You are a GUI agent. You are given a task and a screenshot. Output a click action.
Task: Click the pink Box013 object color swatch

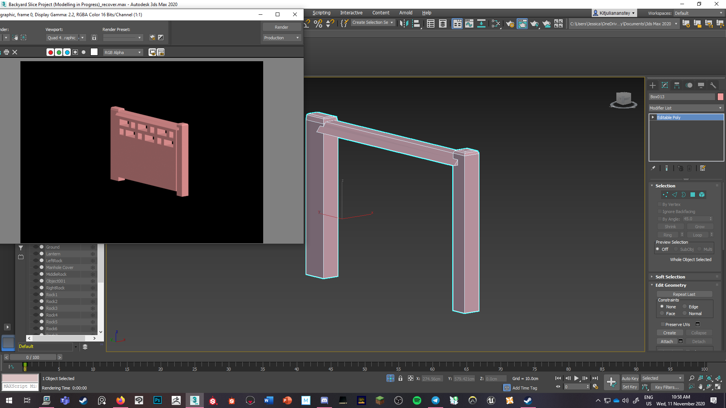coord(720,97)
